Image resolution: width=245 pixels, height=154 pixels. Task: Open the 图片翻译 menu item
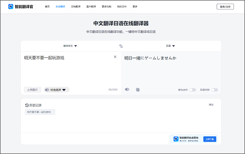91,7
